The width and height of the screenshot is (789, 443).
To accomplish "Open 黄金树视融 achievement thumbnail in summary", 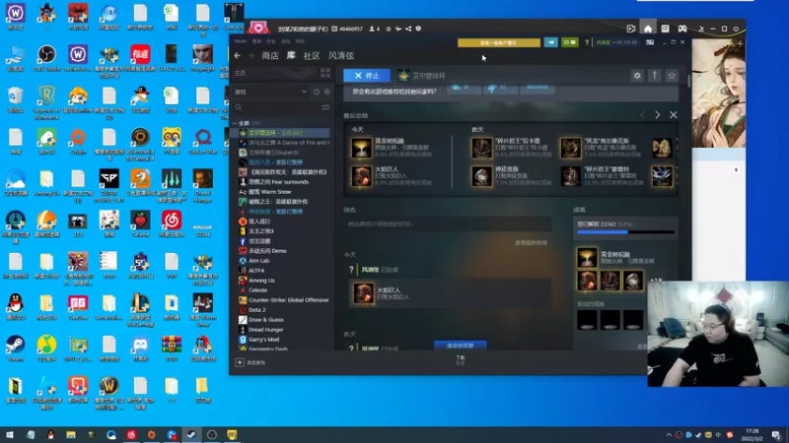I will [361, 149].
